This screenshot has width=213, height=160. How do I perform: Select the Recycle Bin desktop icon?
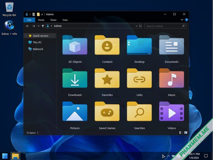click(9, 9)
